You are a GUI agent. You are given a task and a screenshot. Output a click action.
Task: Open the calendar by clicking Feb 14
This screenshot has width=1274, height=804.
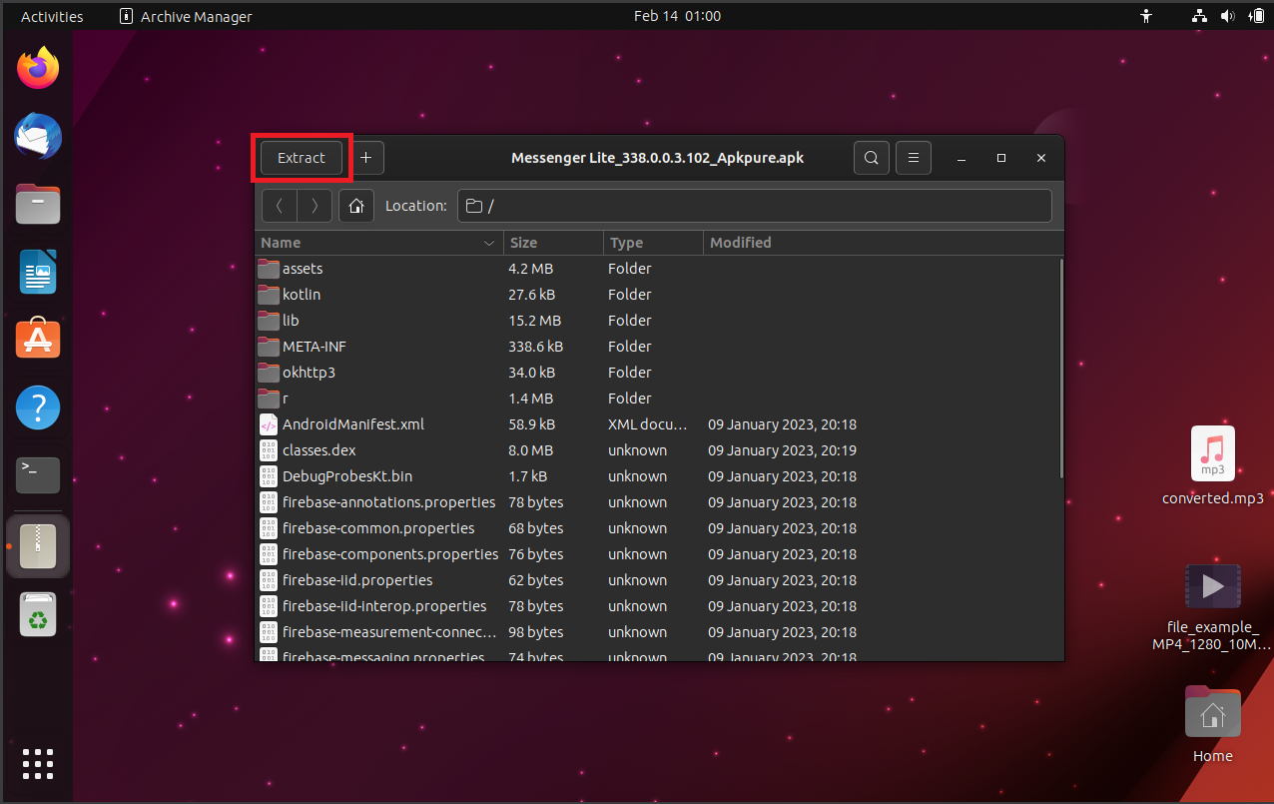(x=678, y=15)
